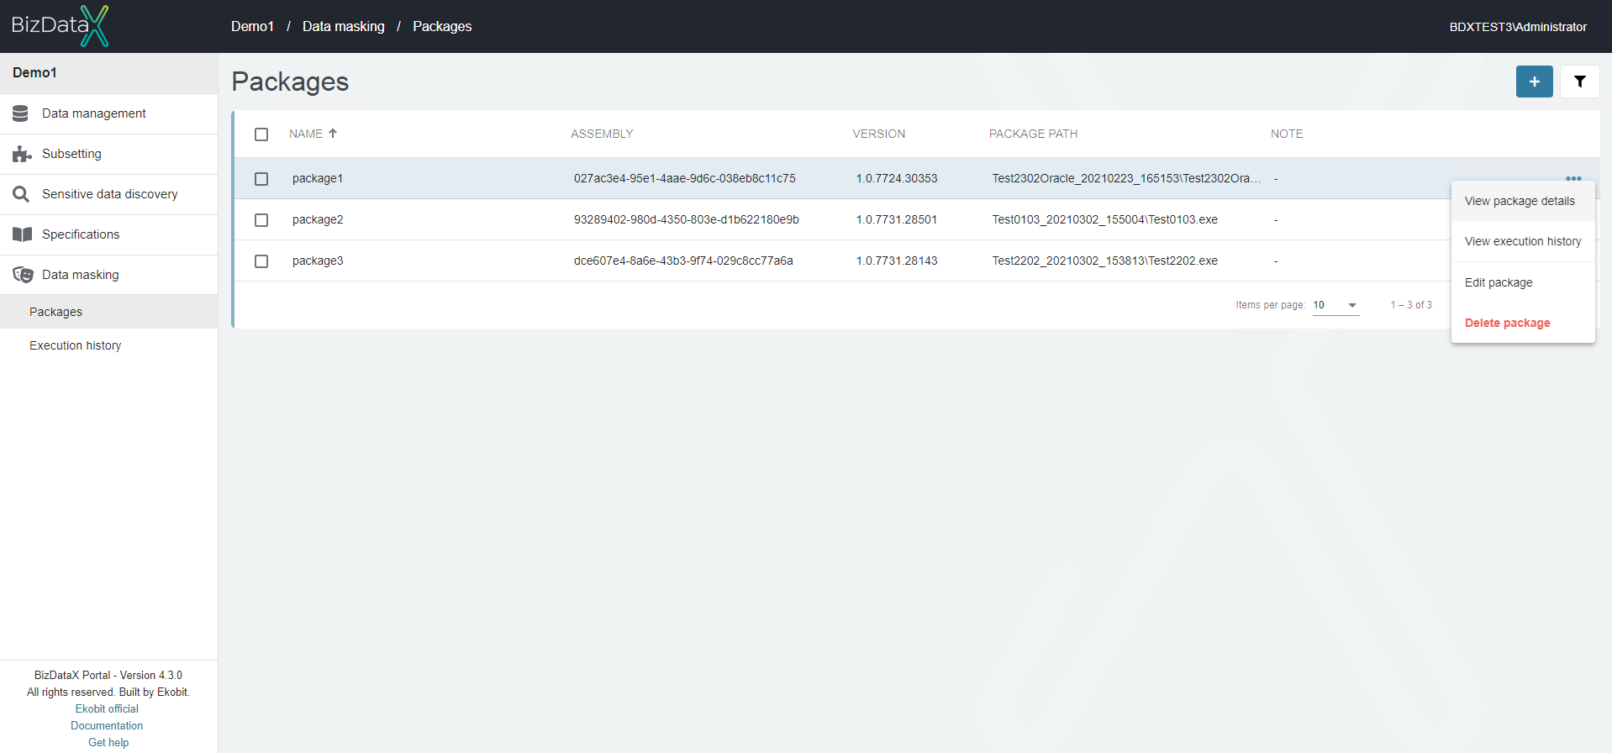Click the package3 name cell
Screen dimensions: 1612x753
[x=318, y=261]
